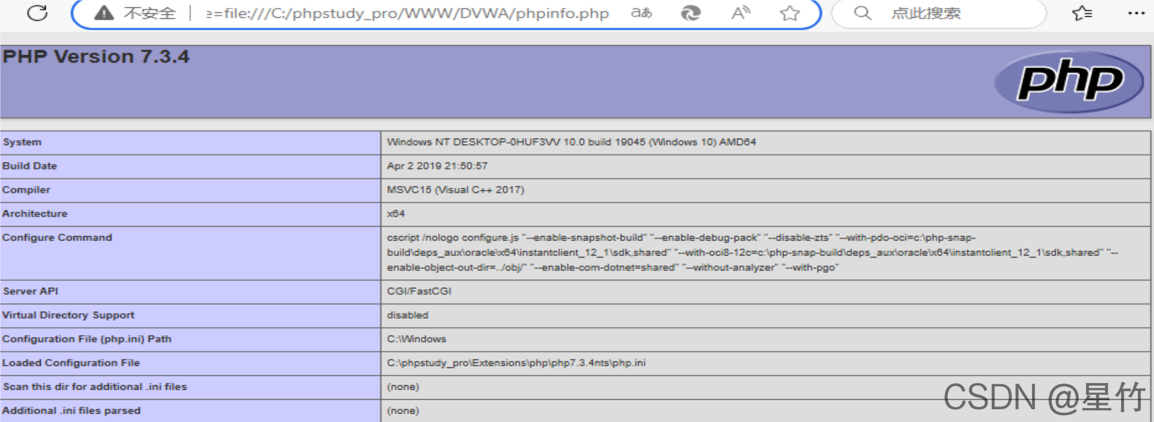Select the CGI/FastCGI value

point(419,291)
